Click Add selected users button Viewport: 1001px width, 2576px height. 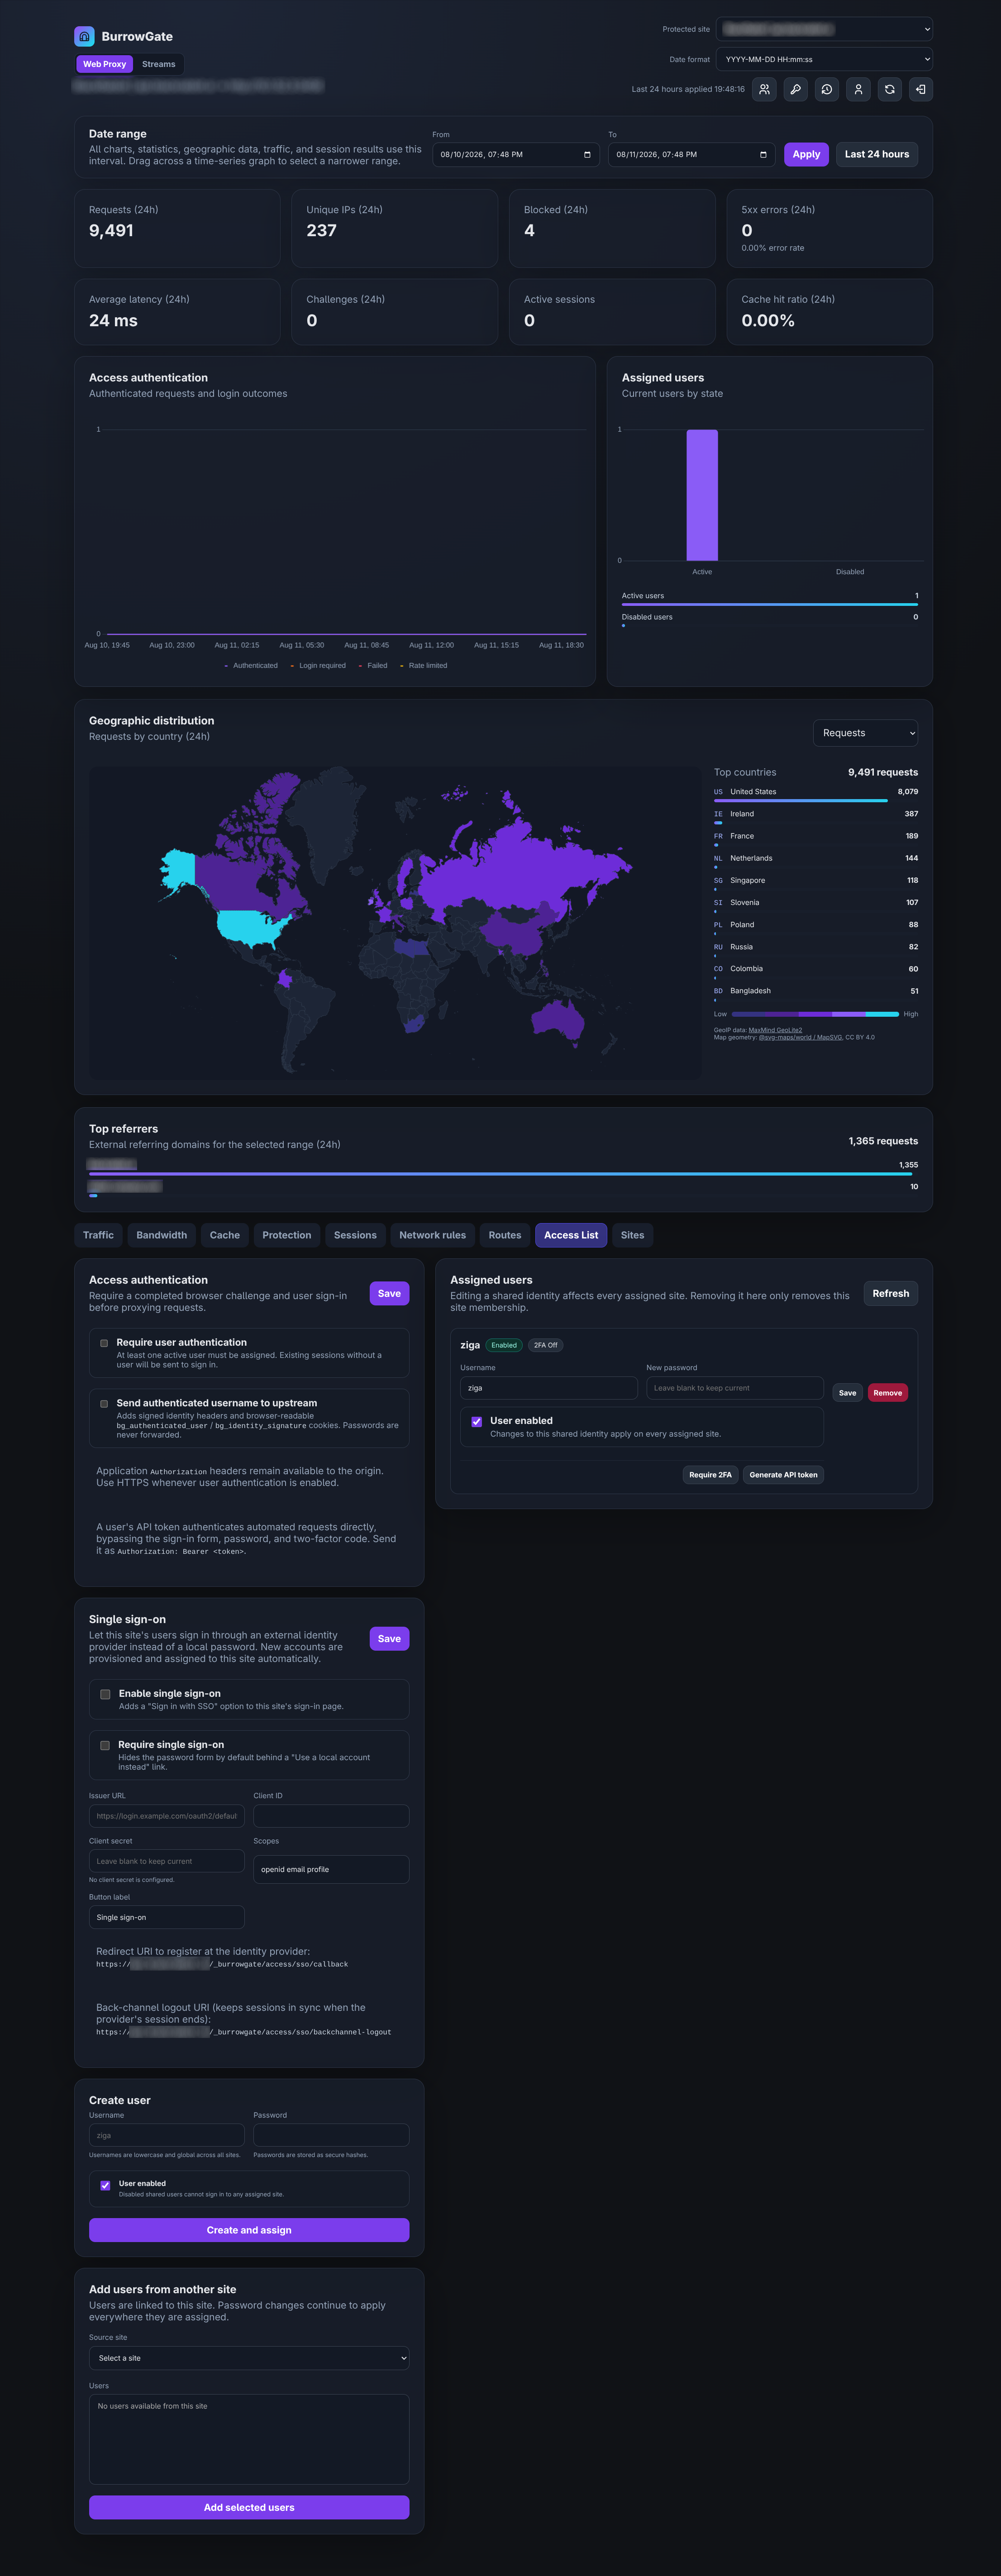(249, 2507)
